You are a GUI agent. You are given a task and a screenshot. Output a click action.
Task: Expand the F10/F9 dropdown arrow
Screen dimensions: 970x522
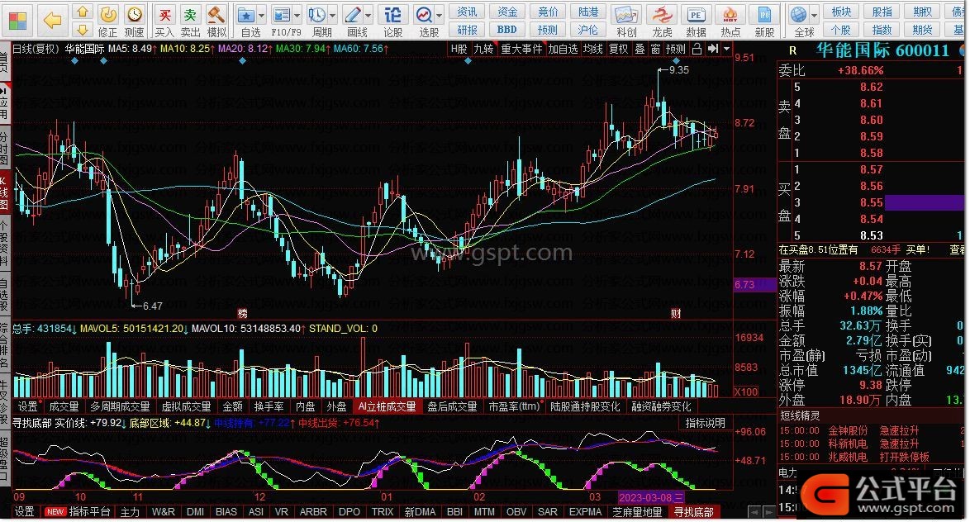[x=297, y=14]
